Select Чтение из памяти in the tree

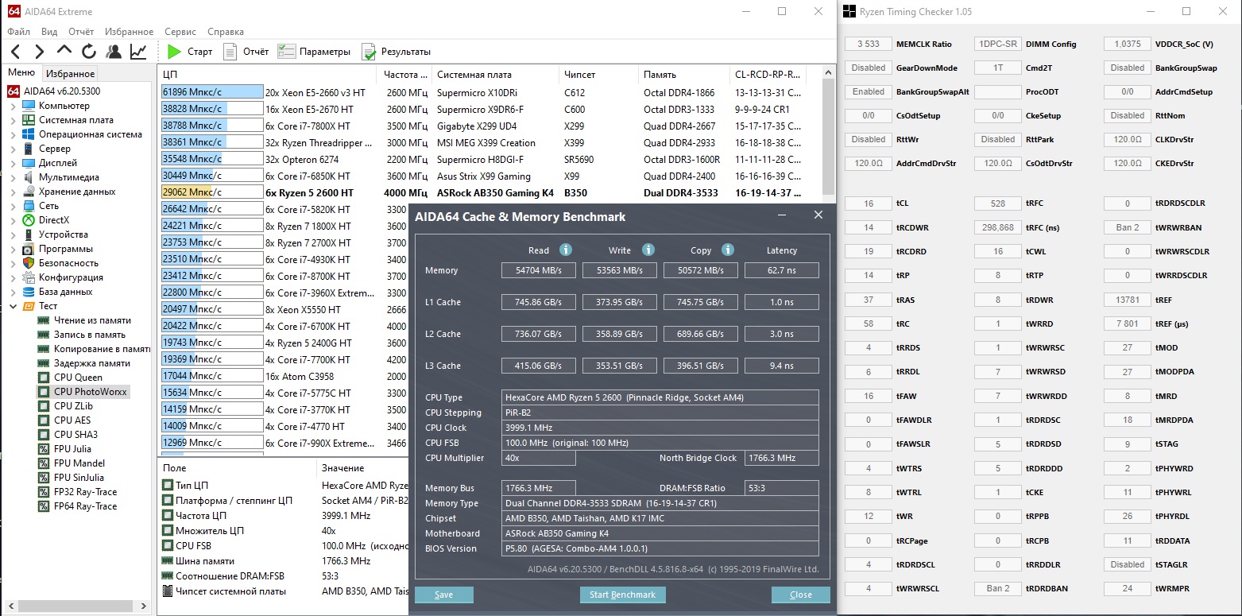(x=85, y=320)
